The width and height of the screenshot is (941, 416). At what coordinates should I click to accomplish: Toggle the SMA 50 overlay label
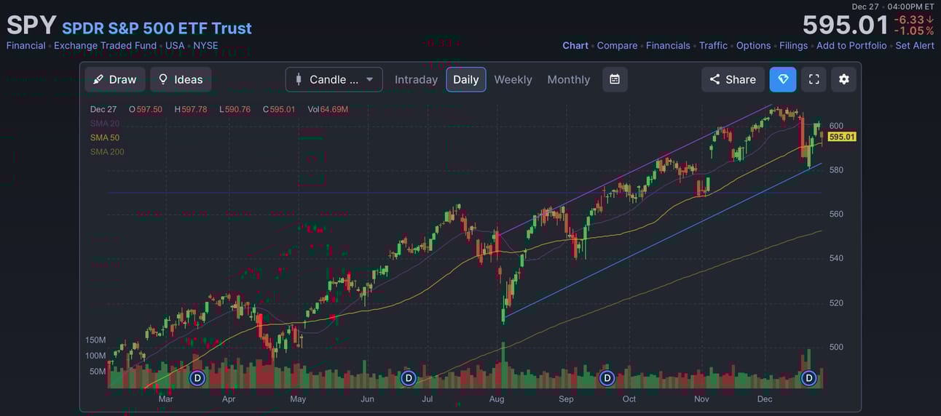tap(105, 137)
